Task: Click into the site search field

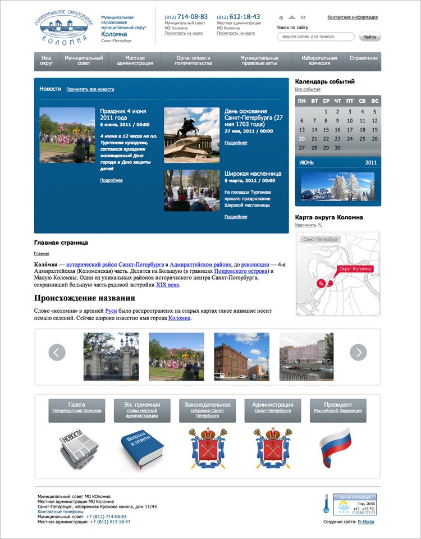Action: pyautogui.click(x=315, y=37)
